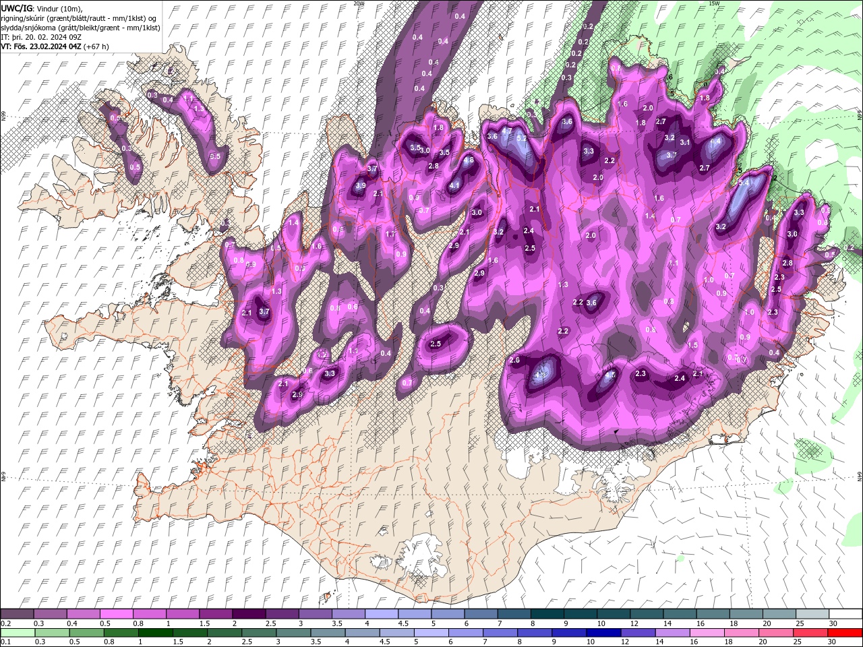Click the 30 label in rain legend row
The image size is (863, 647).
(831, 642)
